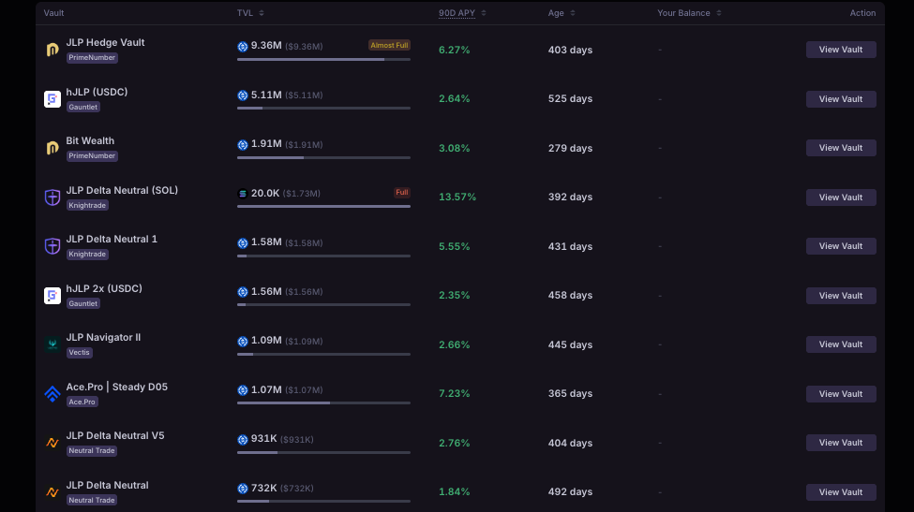
Task: Click the Knightrade tag under JLP Delta Neutral (SOL)
Action: pos(87,205)
